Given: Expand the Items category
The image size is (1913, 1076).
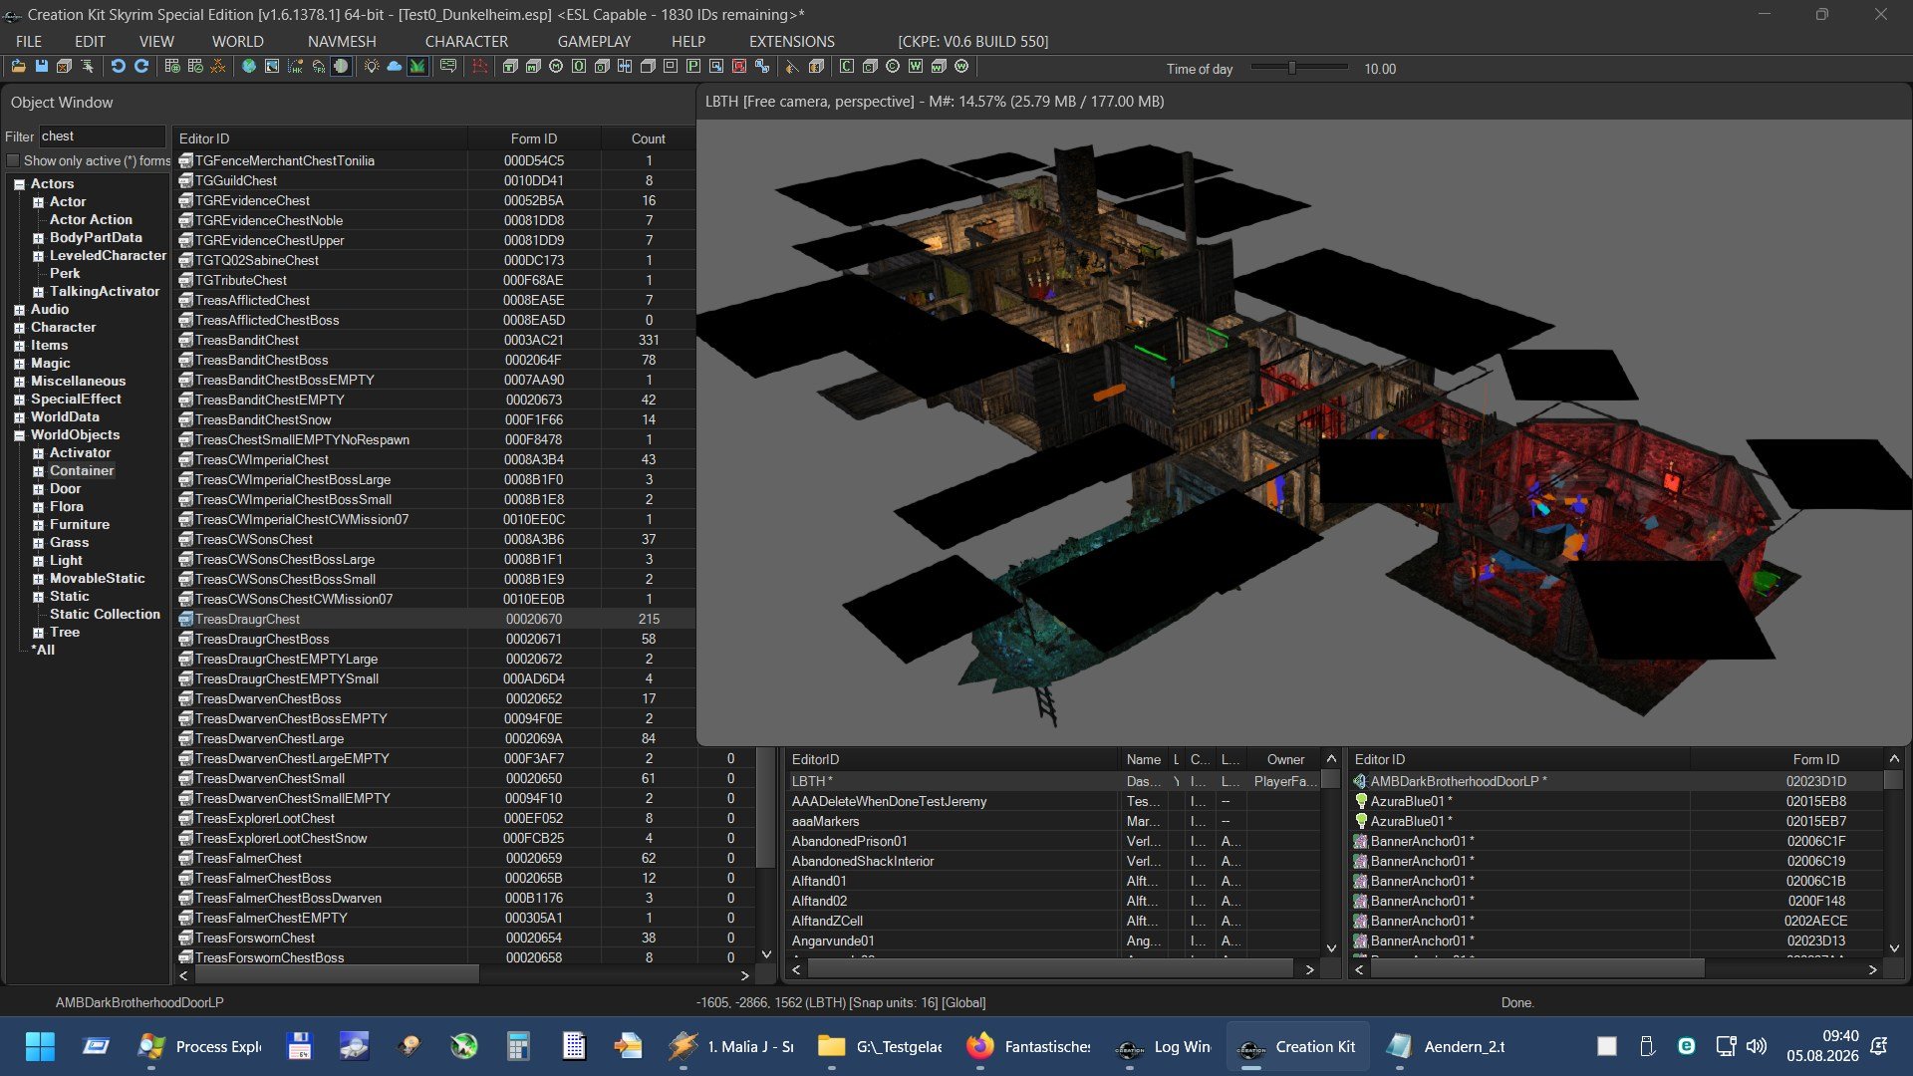Looking at the screenshot, I should click(19, 346).
